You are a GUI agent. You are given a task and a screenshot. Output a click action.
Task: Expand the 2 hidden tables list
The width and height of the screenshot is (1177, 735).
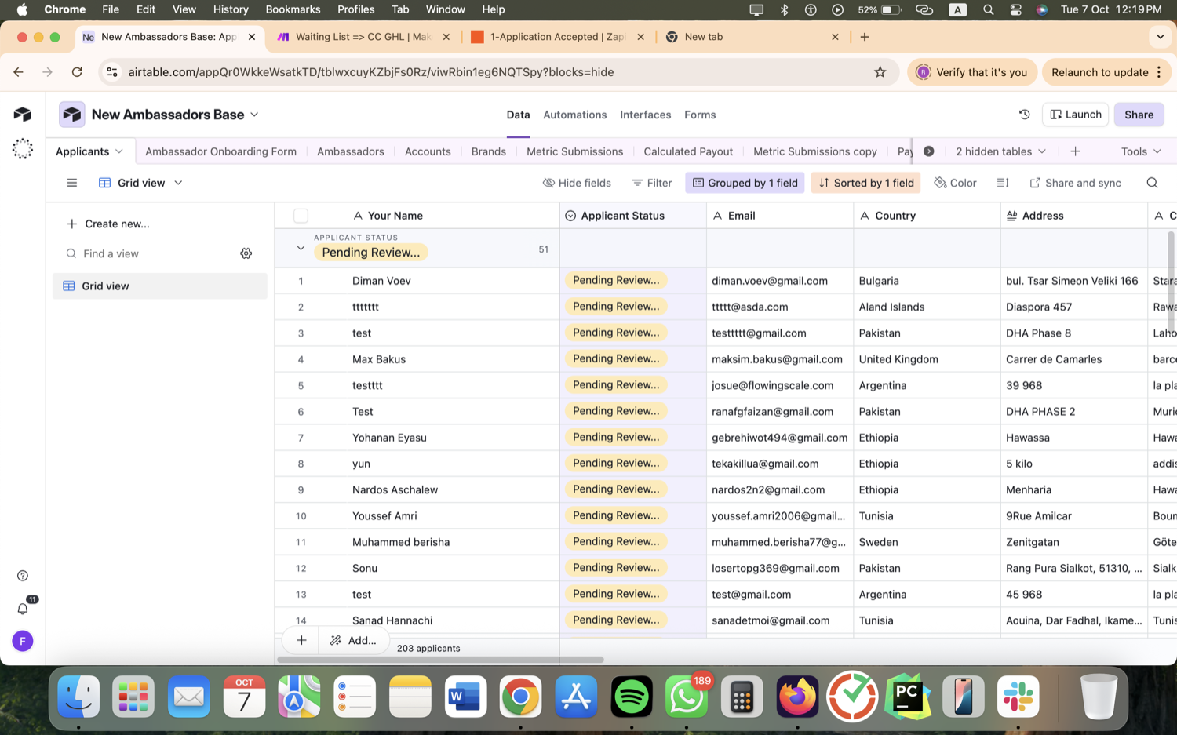1000,151
